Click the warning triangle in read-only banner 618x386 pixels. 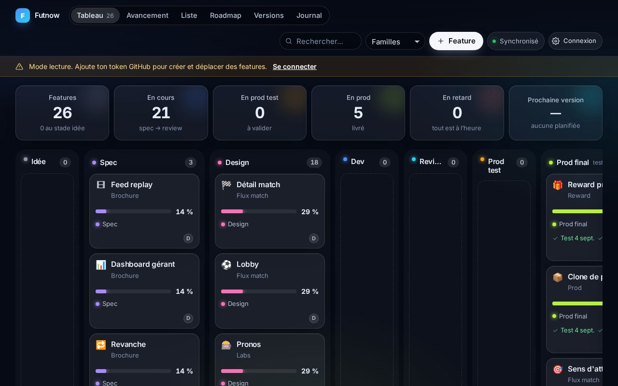click(x=19, y=67)
